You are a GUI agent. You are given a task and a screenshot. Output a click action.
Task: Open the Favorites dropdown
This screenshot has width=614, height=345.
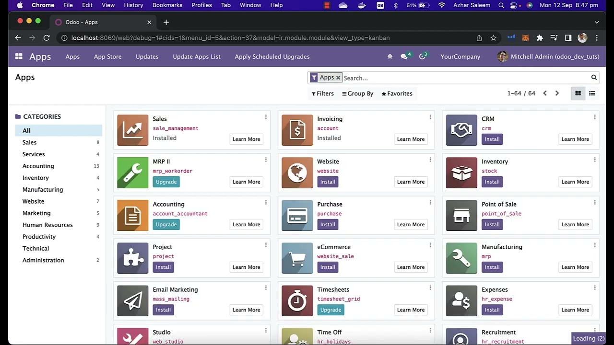point(397,93)
